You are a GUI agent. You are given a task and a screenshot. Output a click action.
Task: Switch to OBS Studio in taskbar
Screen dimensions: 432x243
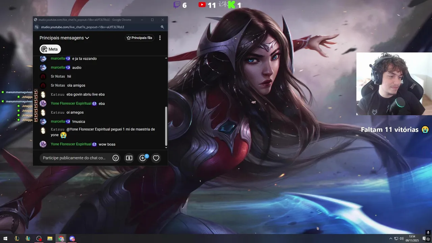point(39,239)
